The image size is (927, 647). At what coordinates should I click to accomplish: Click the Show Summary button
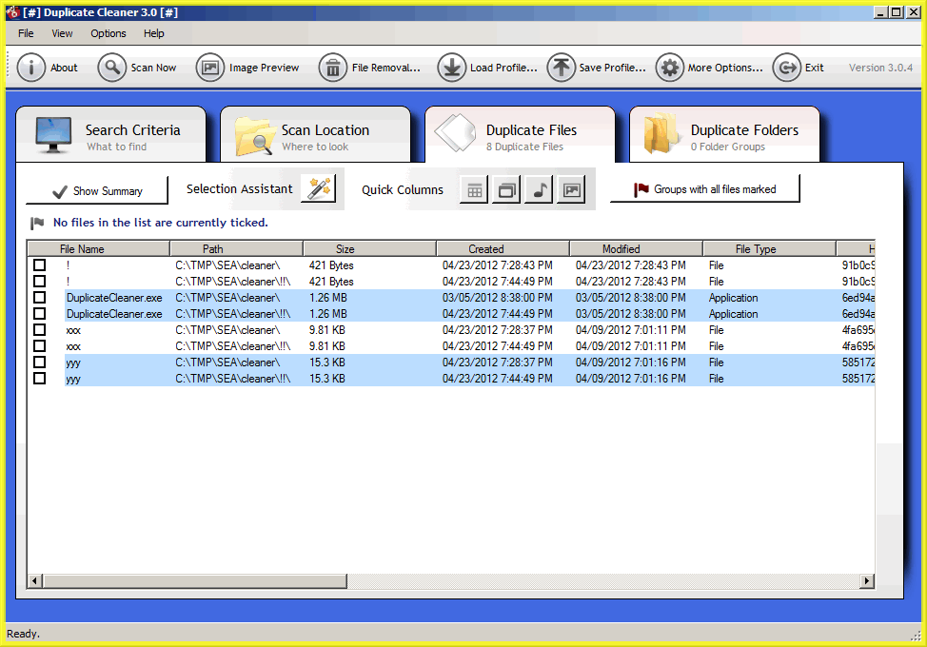[97, 190]
